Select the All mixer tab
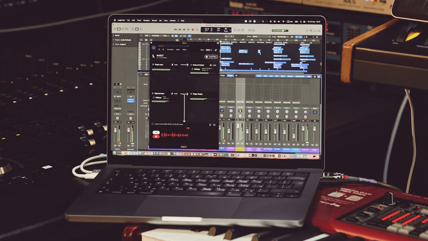This screenshot has width=428, height=241. (x=236, y=76)
